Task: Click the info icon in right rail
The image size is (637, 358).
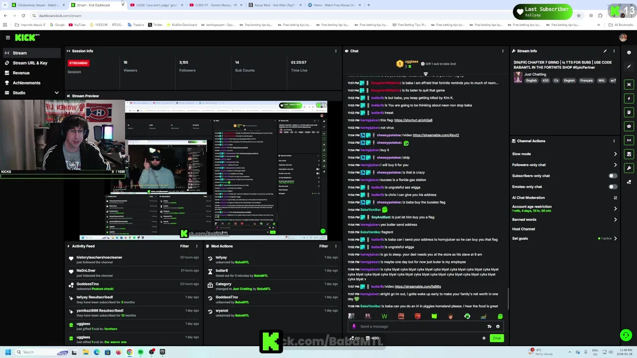Action: point(629,52)
